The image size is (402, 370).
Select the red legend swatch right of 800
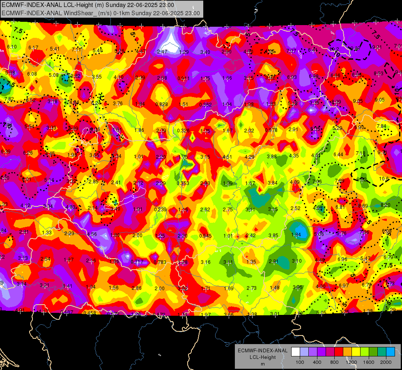click(x=339, y=352)
